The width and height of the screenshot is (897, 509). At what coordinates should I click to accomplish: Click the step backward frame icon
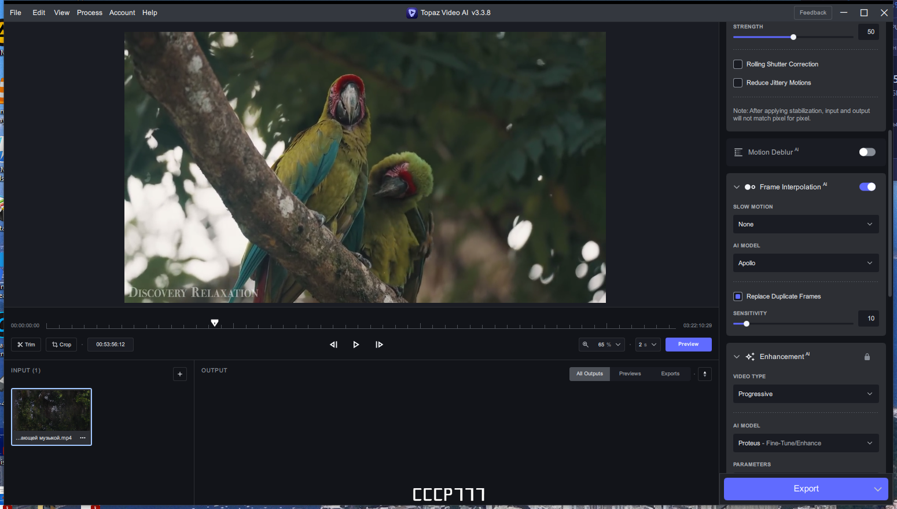[x=333, y=345]
